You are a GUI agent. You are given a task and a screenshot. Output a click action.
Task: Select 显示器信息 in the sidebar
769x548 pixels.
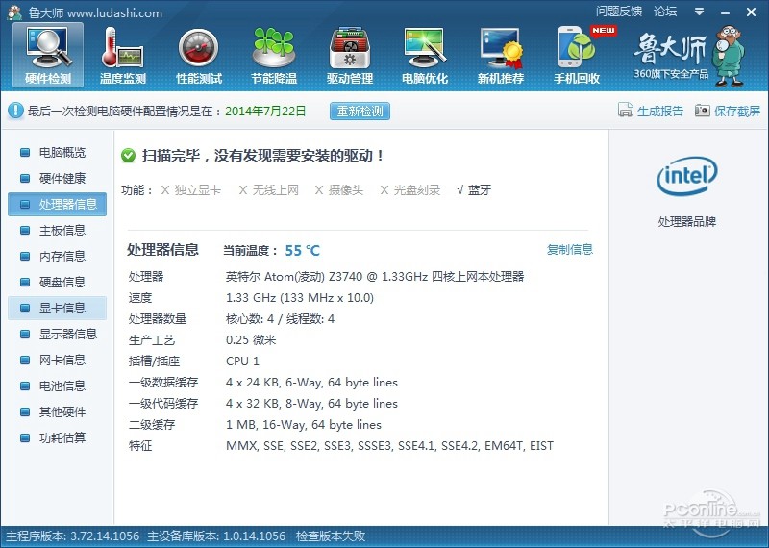point(58,335)
